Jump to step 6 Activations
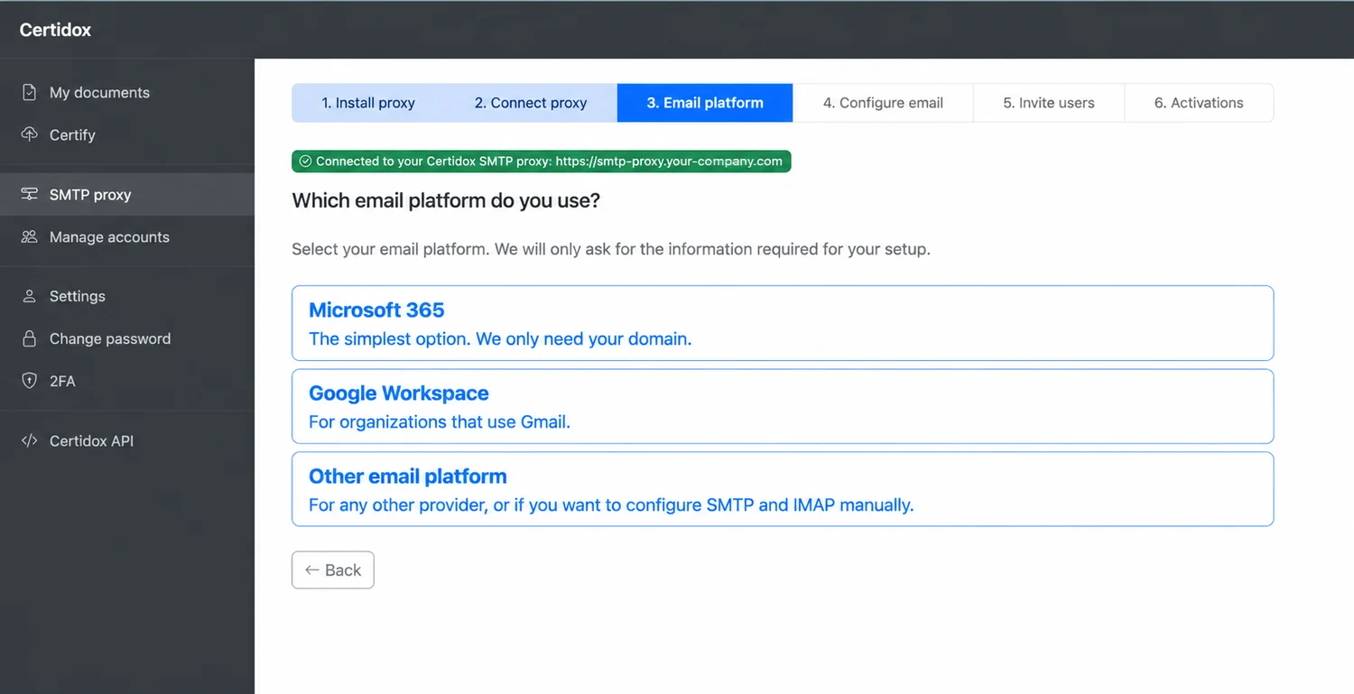Image resolution: width=1354 pixels, height=694 pixels. coord(1199,103)
